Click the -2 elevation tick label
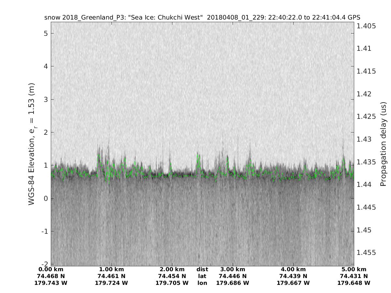 pos(45,264)
